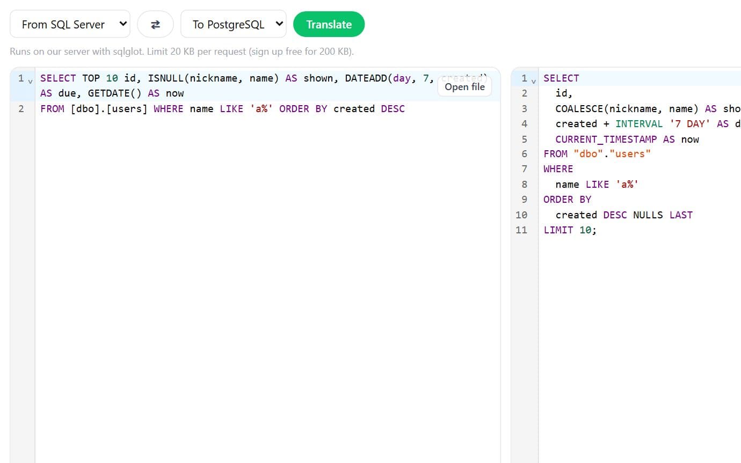Image resolution: width=741 pixels, height=463 pixels.
Task: Click the TOP keyword in input
Action: pos(91,78)
